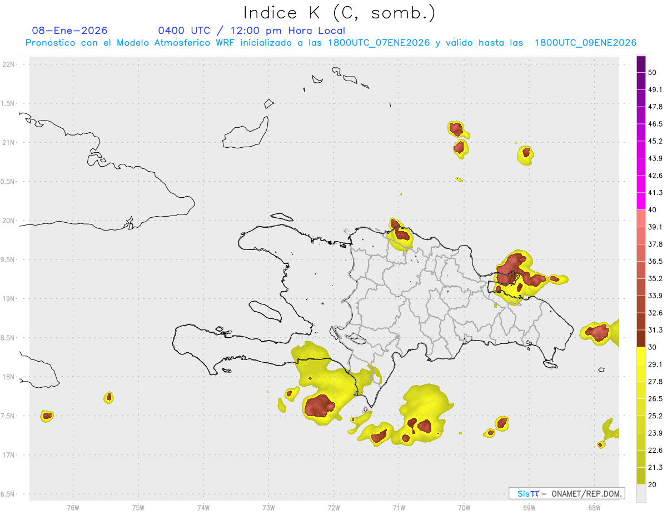The width and height of the screenshot is (667, 515).
Task: Click the '22N' latitude label
Action: (x=9, y=64)
